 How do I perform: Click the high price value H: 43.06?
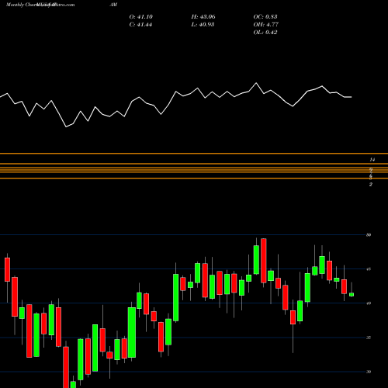click(x=203, y=17)
